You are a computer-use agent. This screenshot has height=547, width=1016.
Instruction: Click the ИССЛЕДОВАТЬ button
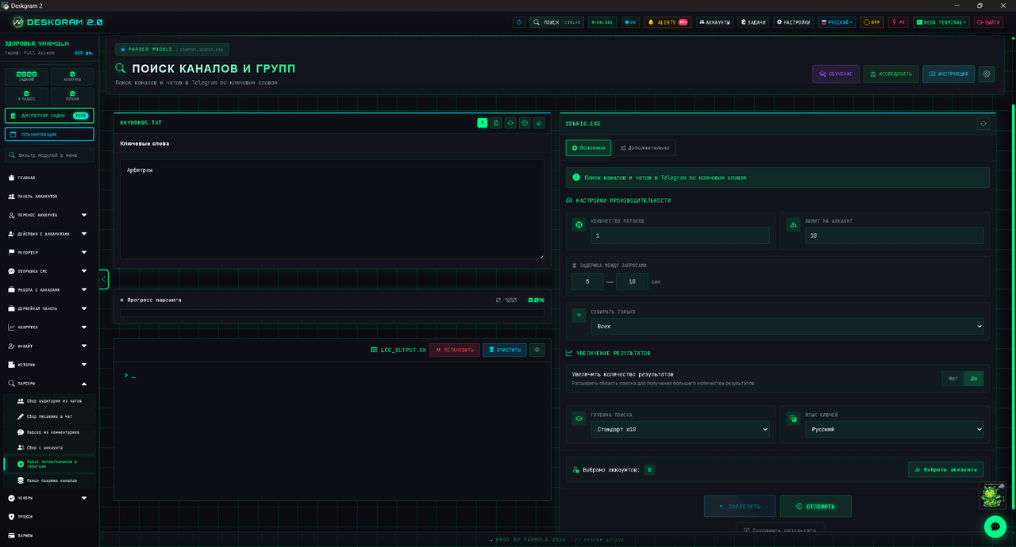click(x=891, y=74)
